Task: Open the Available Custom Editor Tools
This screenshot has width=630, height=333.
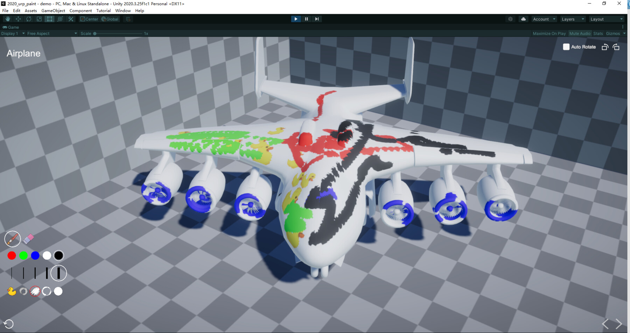Action: 71,19
